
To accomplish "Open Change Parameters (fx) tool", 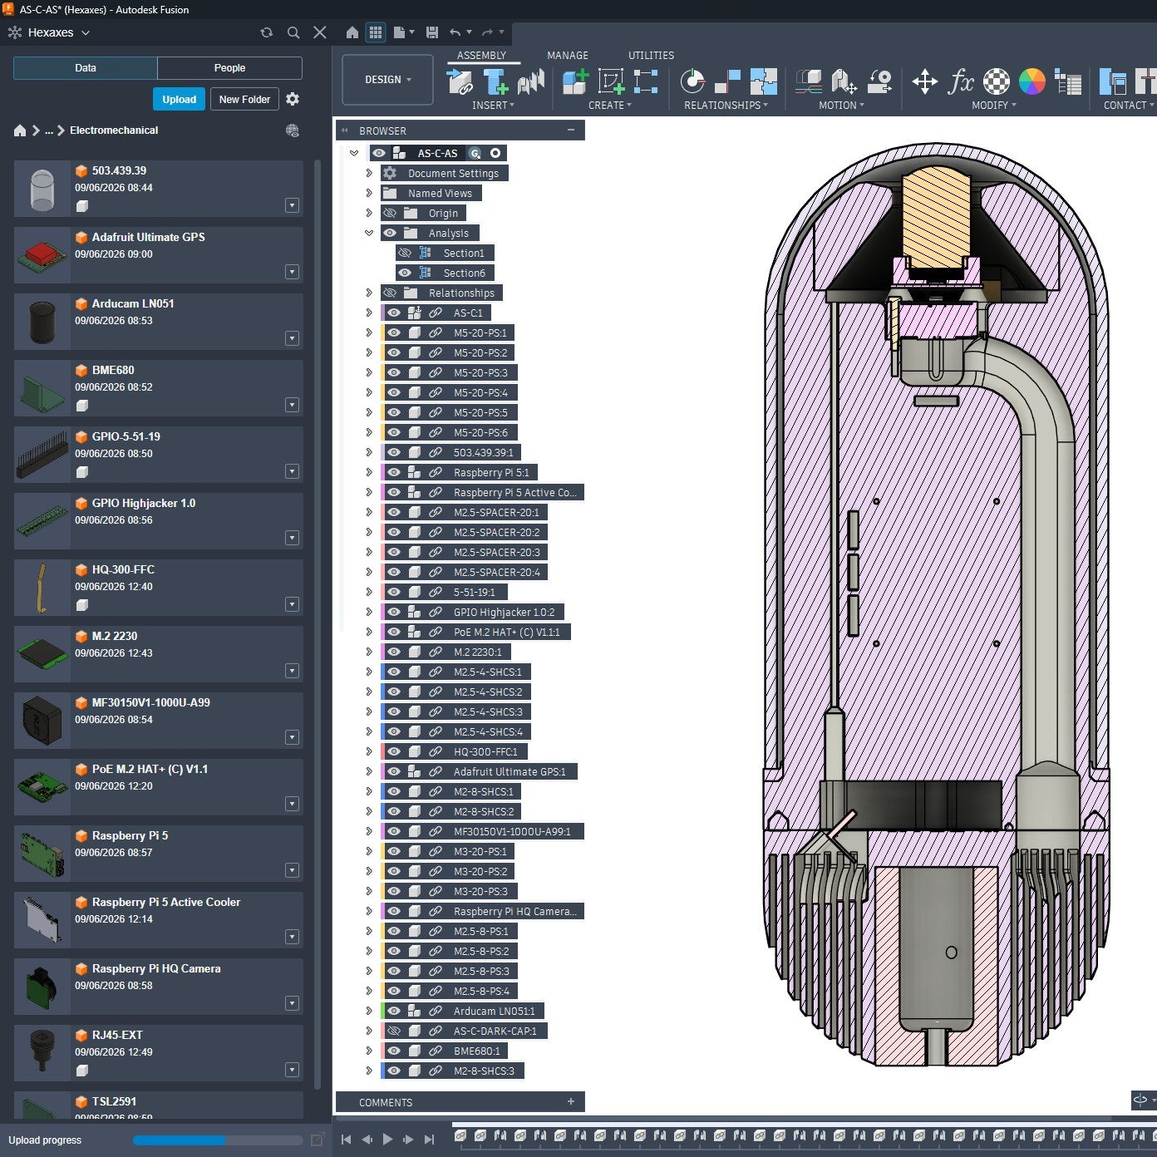I will pyautogui.click(x=961, y=81).
